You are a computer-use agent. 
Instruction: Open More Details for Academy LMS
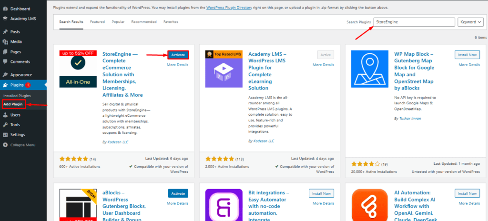pyautogui.click(x=324, y=65)
